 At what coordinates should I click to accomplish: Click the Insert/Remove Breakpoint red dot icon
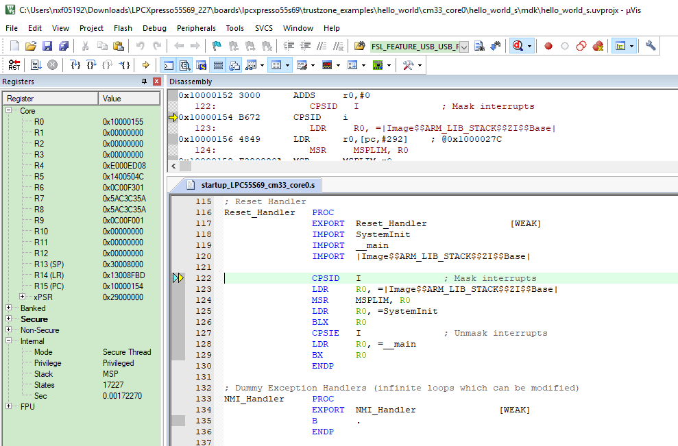[548, 47]
